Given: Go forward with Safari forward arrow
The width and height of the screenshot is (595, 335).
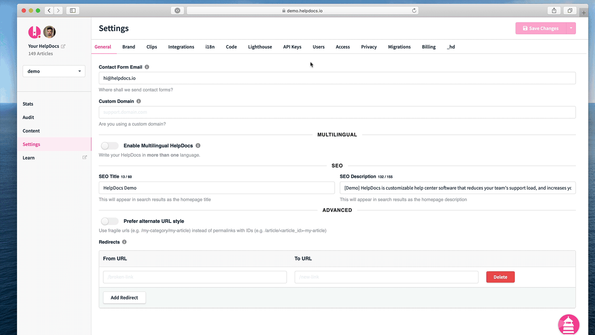Looking at the screenshot, I should pyautogui.click(x=58, y=11).
